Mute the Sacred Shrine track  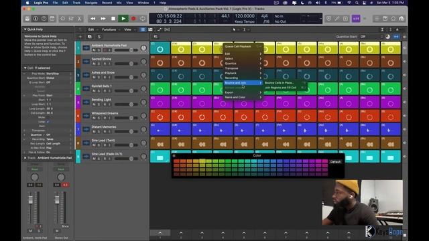point(94,64)
